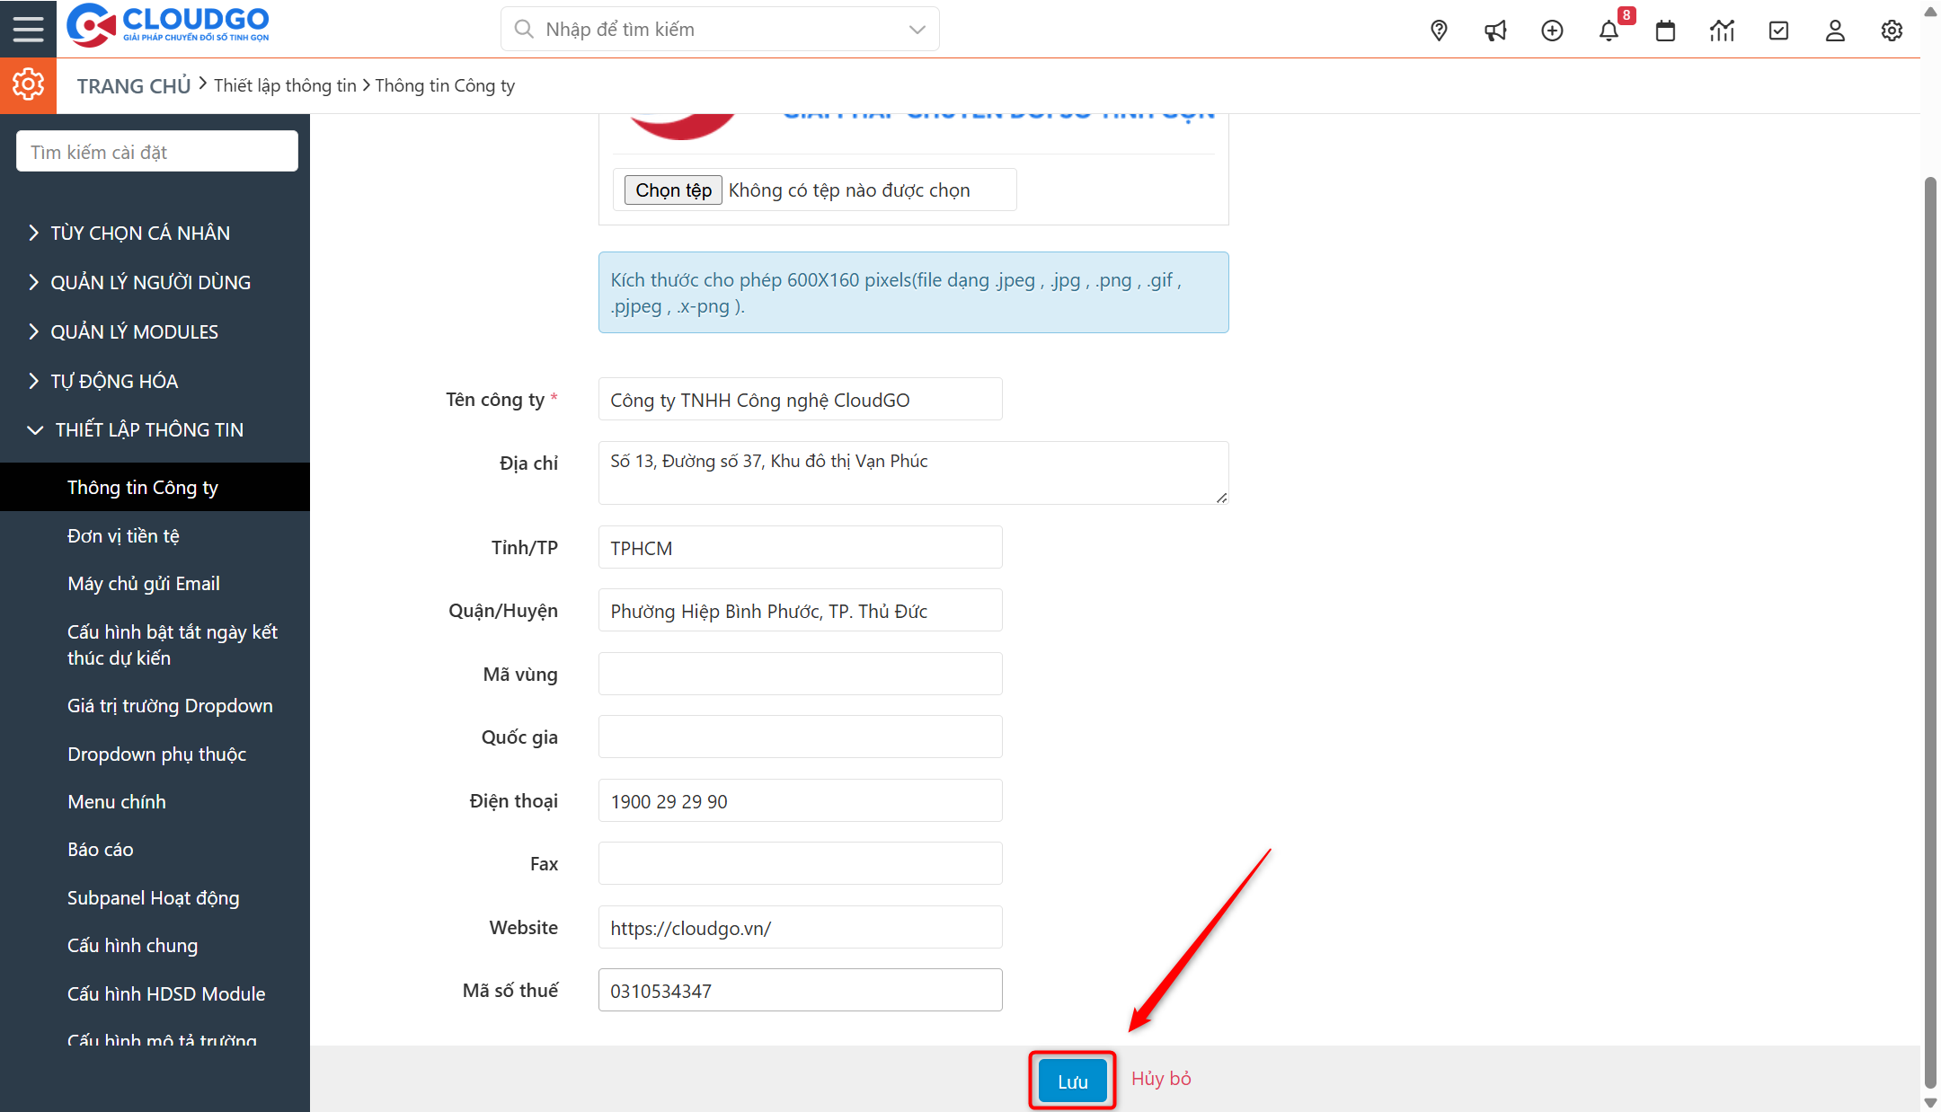
Task: Select Đơn vị tiền tệ in the sidebar
Action: [124, 535]
